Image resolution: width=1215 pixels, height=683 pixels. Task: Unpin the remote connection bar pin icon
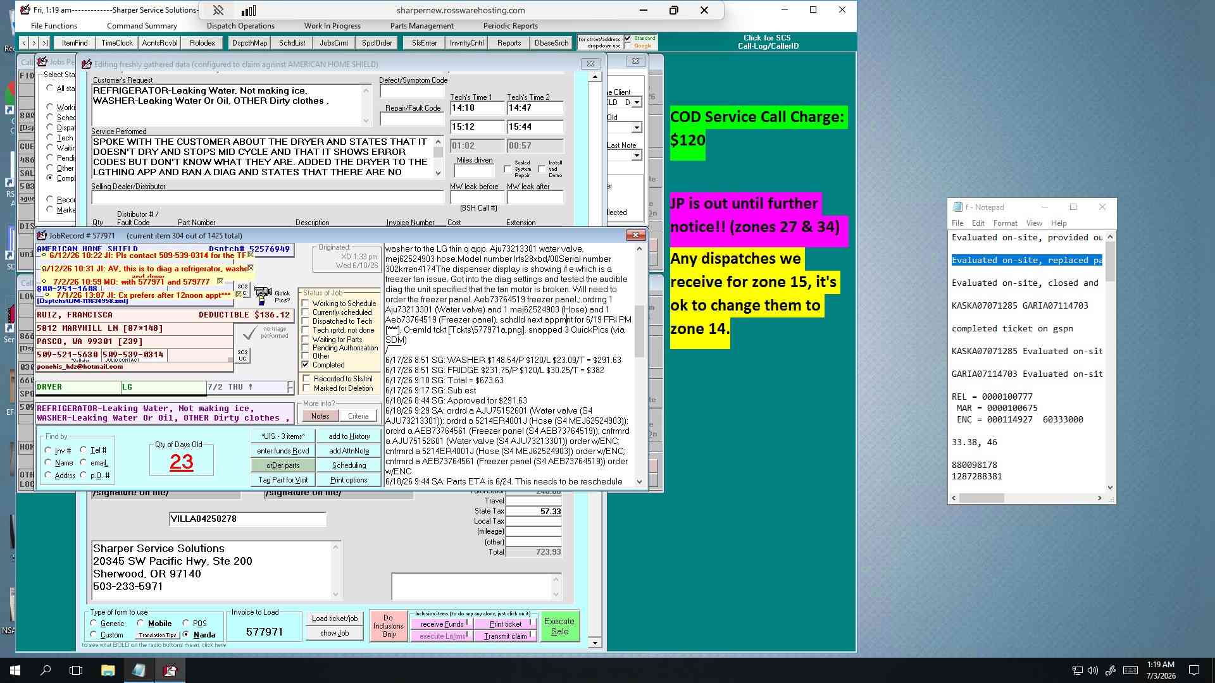click(218, 10)
